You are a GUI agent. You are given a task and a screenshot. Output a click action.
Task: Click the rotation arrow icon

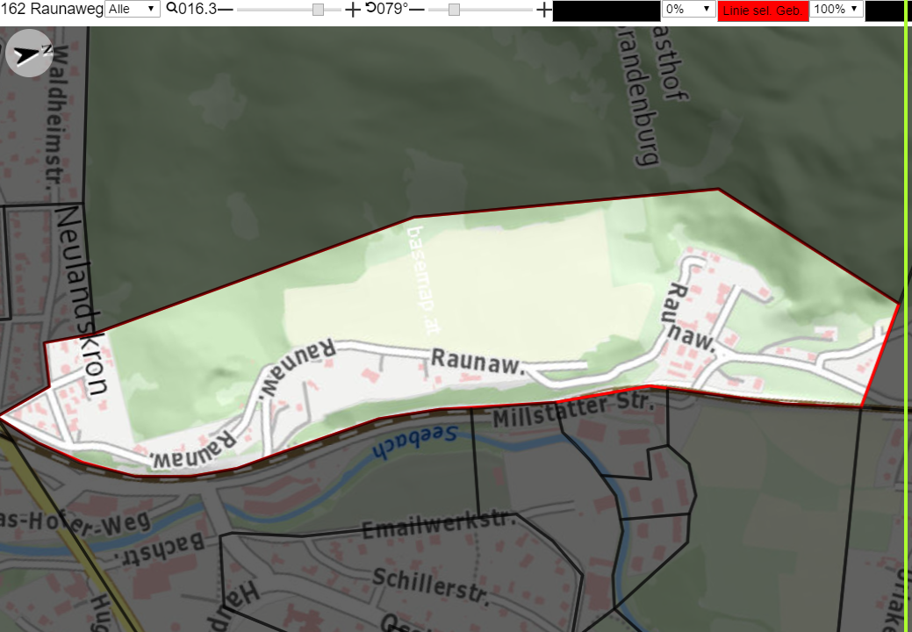370,8
